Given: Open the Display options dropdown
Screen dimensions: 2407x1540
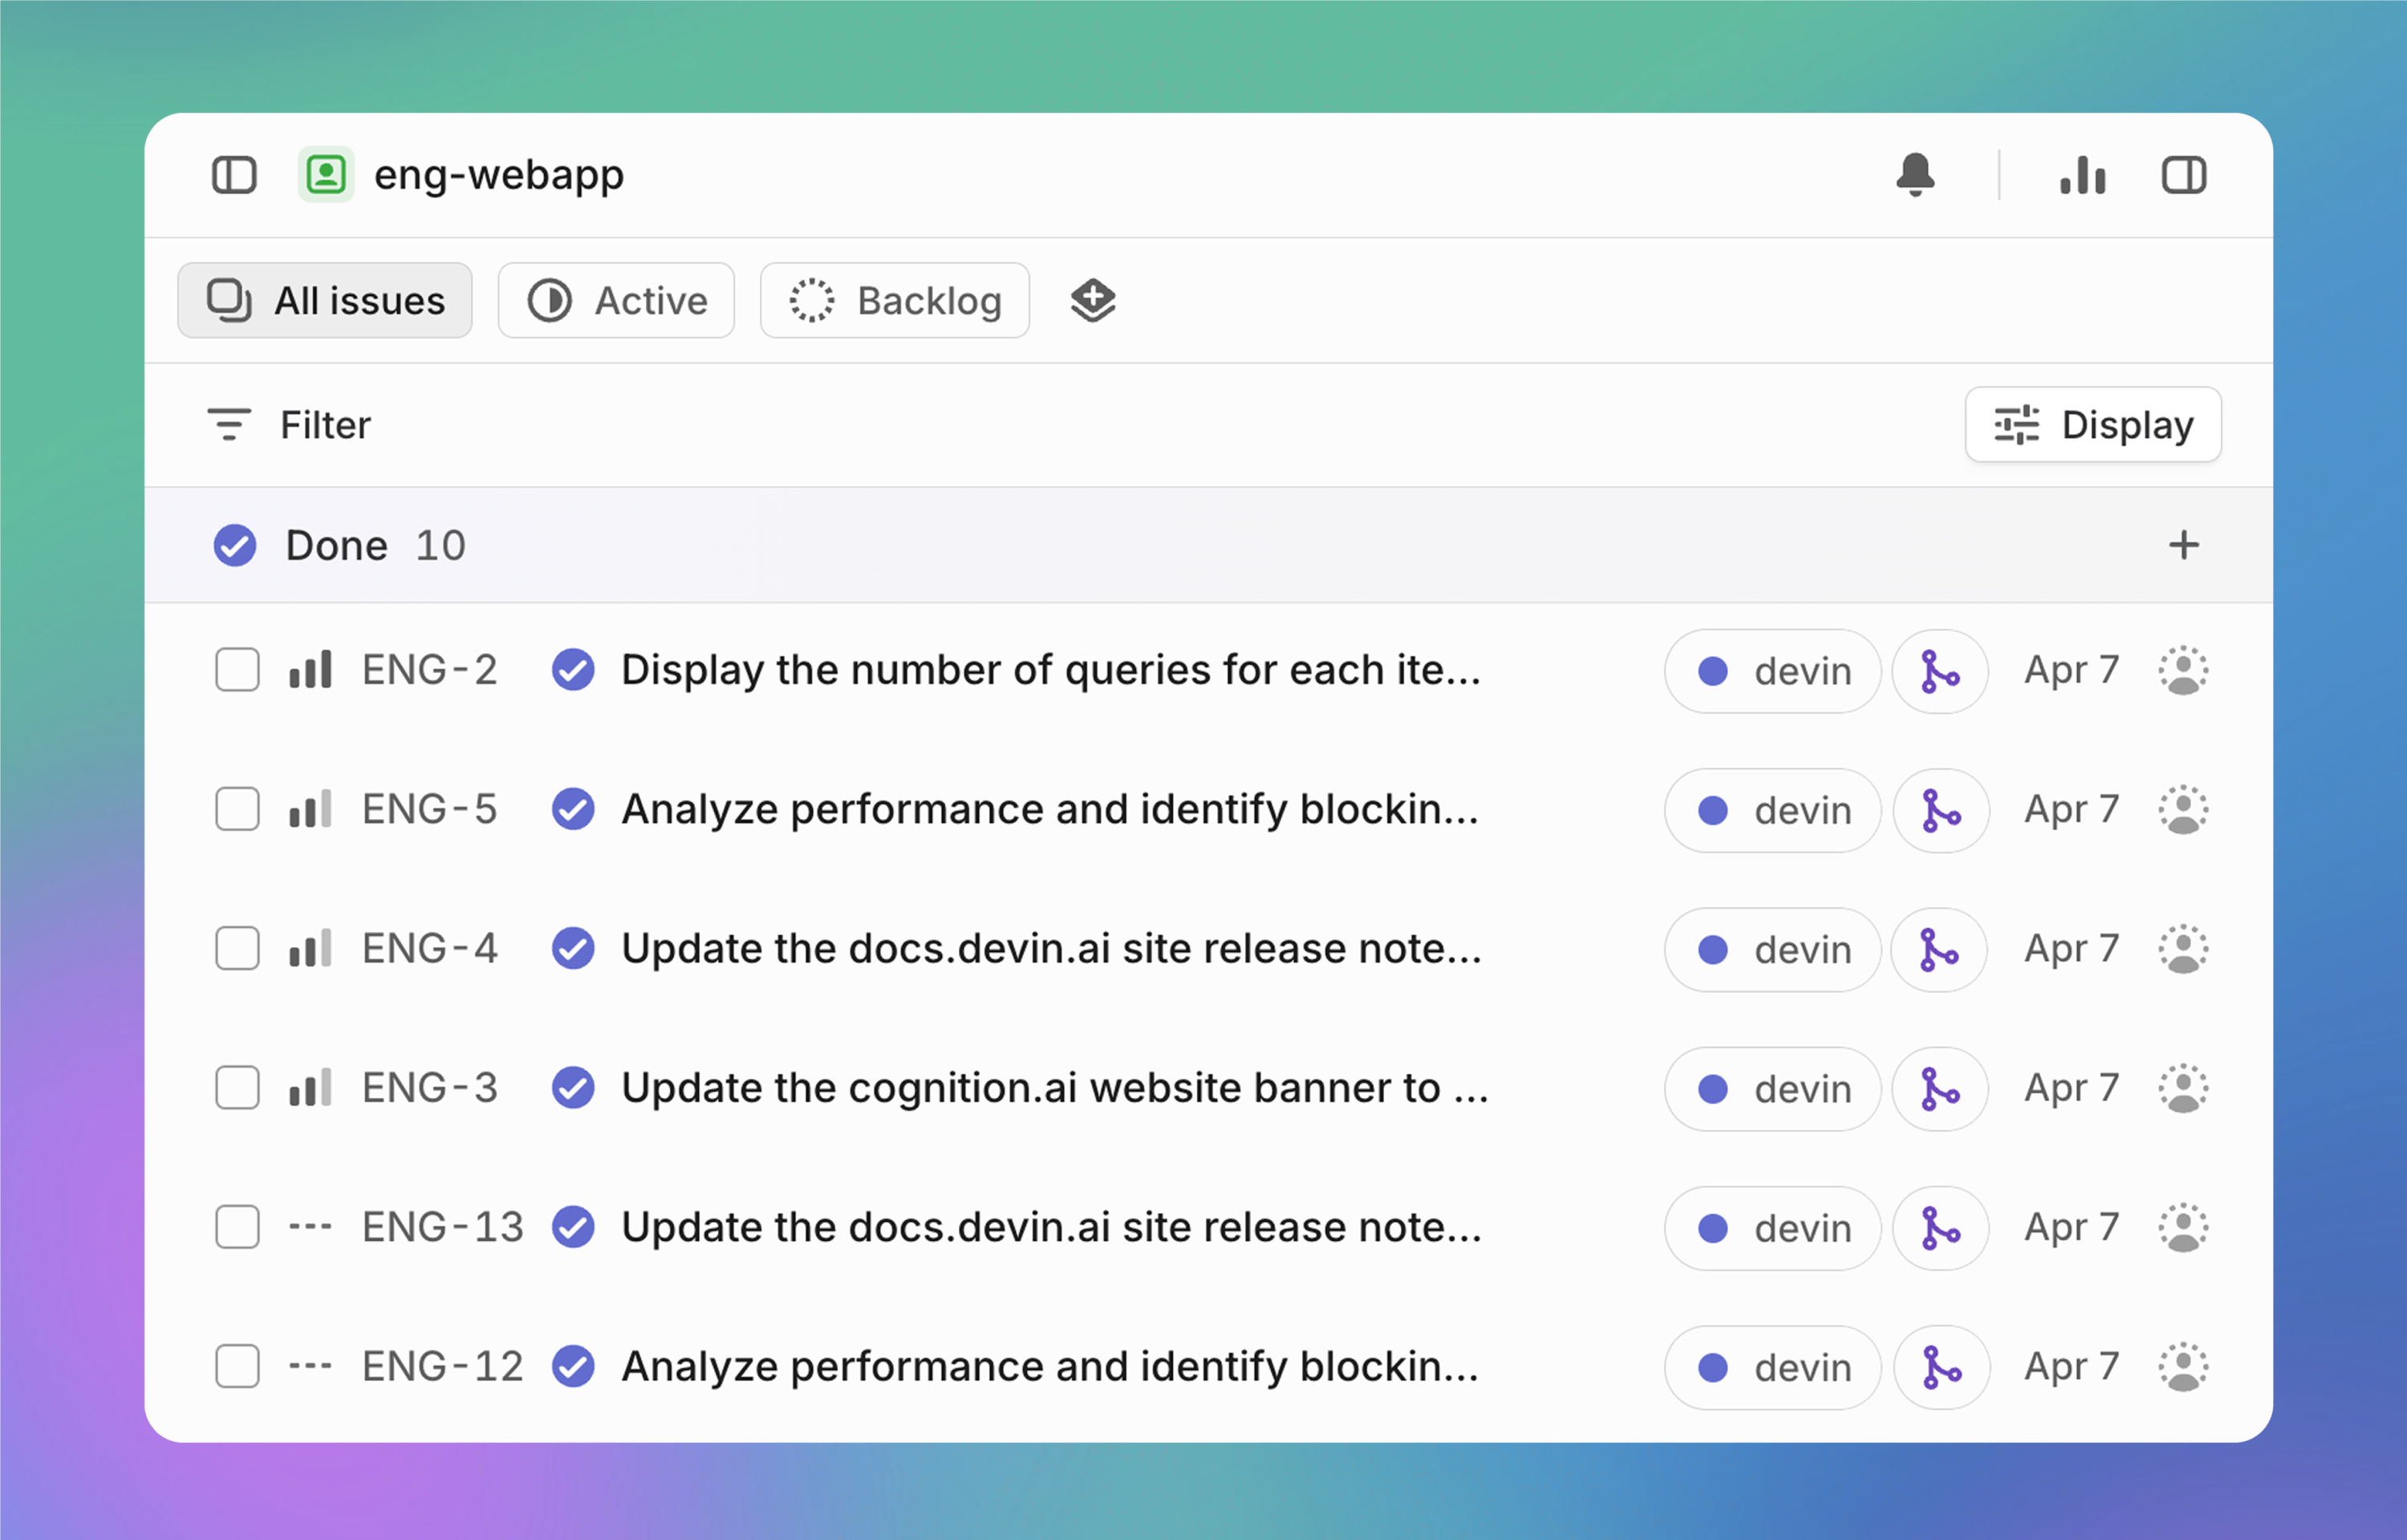Looking at the screenshot, I should click(2093, 425).
